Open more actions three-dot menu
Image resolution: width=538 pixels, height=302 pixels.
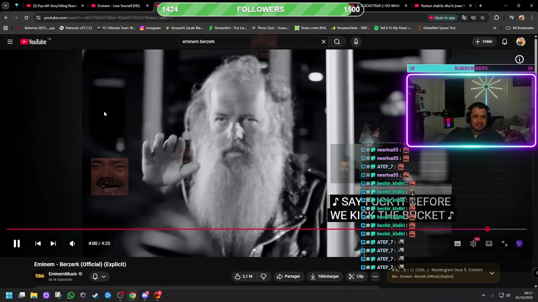tap(375, 276)
